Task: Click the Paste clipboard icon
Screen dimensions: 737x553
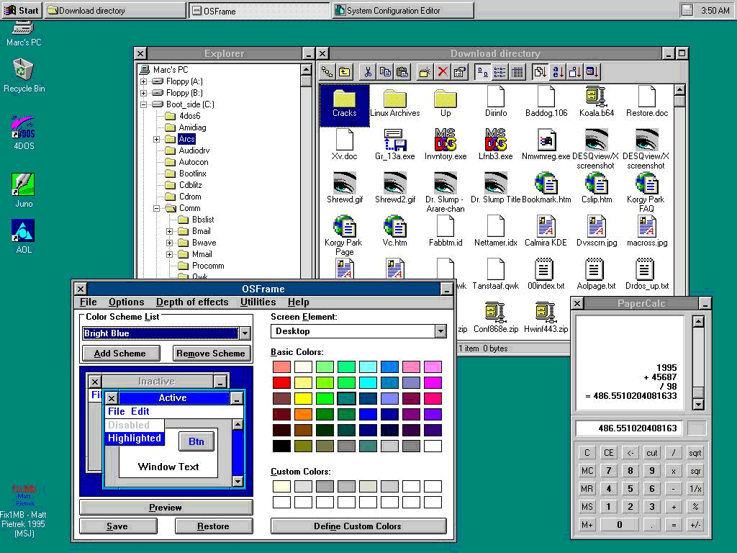Action: 403,71
